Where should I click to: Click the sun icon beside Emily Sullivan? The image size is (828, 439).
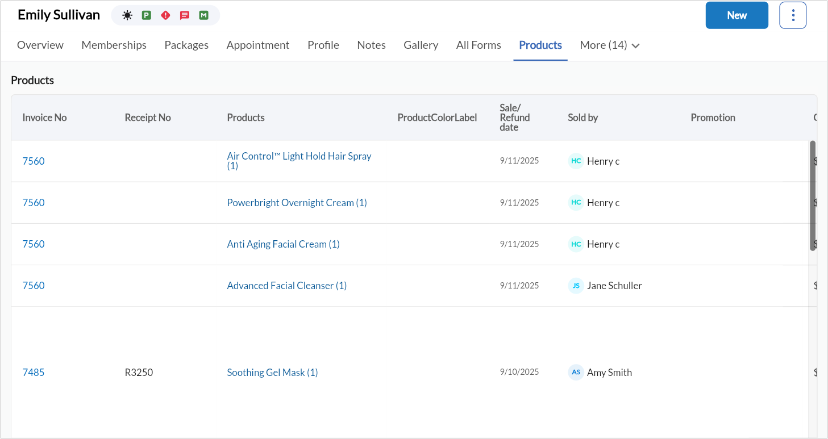click(x=127, y=15)
